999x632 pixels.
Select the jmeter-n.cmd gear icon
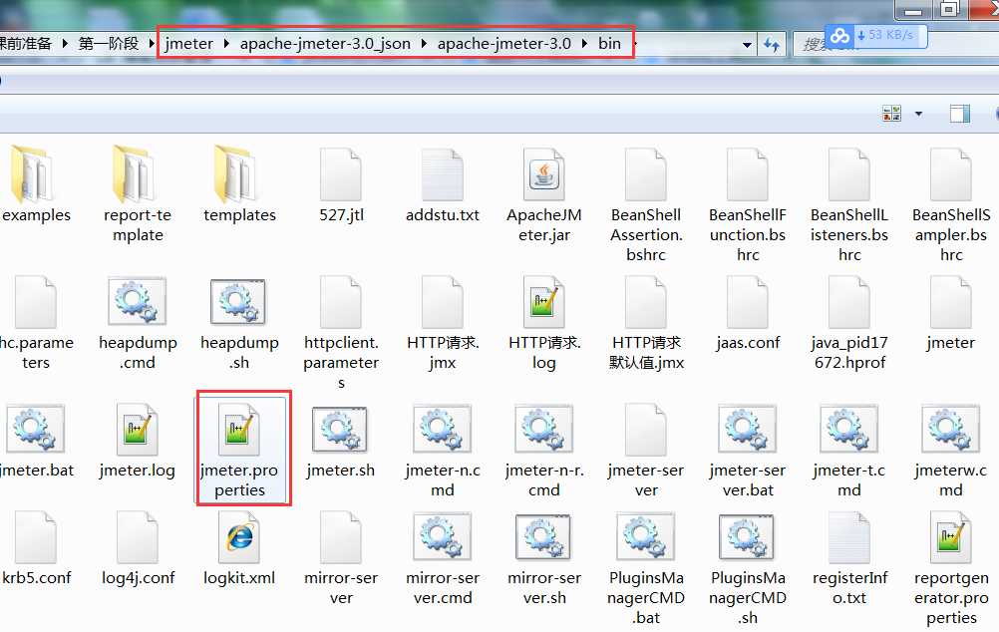click(x=442, y=429)
